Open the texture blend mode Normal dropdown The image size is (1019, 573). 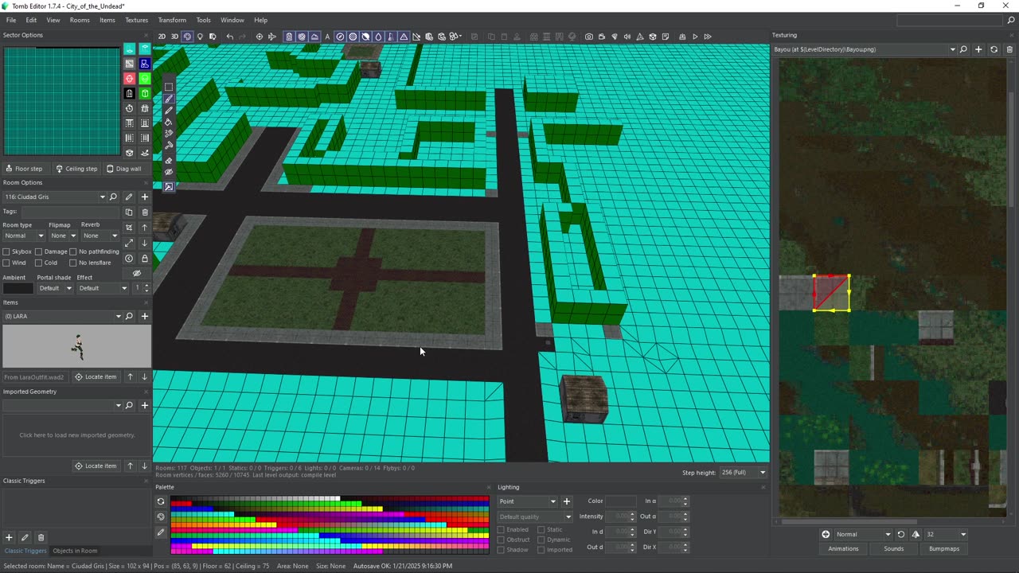[x=863, y=535]
